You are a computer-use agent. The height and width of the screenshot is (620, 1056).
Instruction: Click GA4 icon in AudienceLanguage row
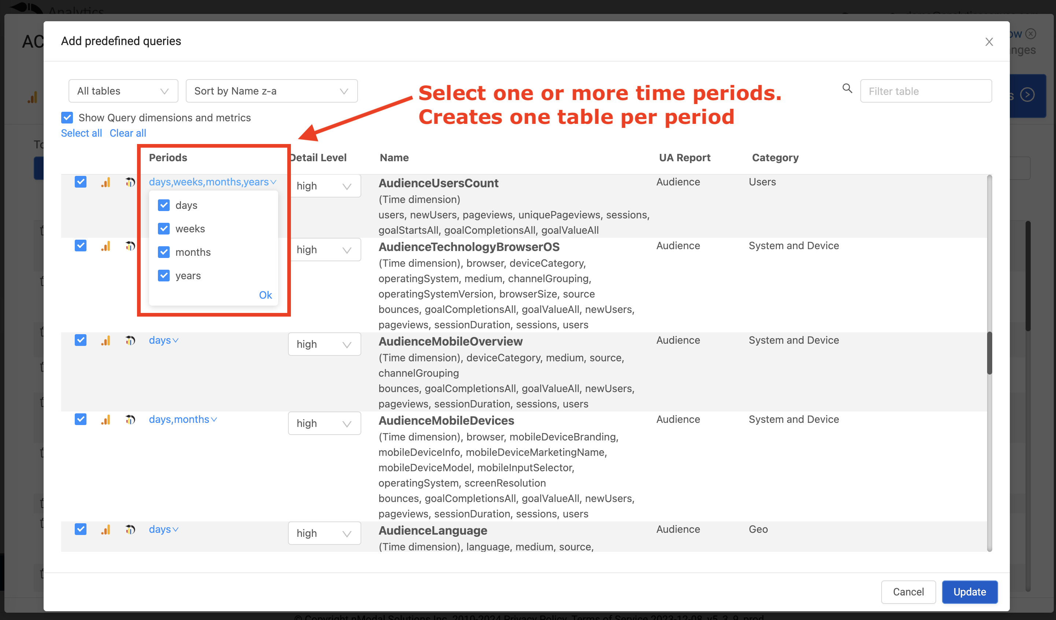point(130,529)
